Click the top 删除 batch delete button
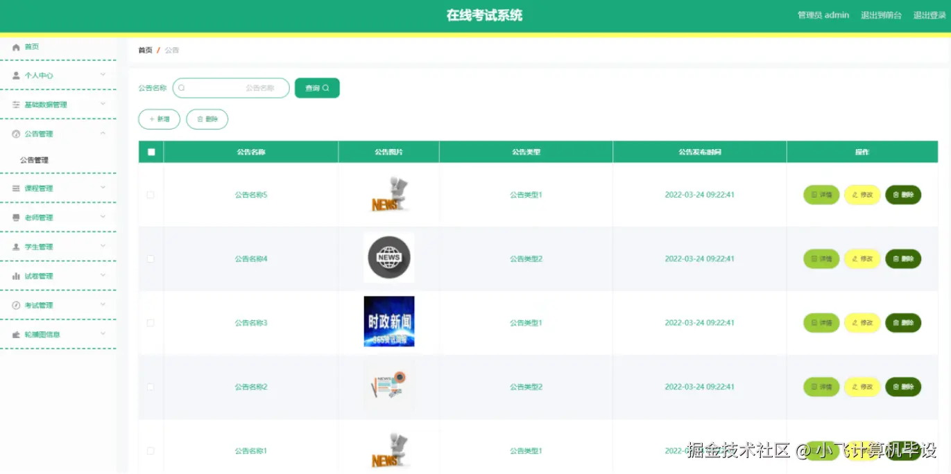 (x=207, y=119)
